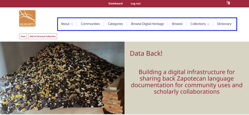Go to the Dictionary page
249x115 pixels.
(224, 24)
